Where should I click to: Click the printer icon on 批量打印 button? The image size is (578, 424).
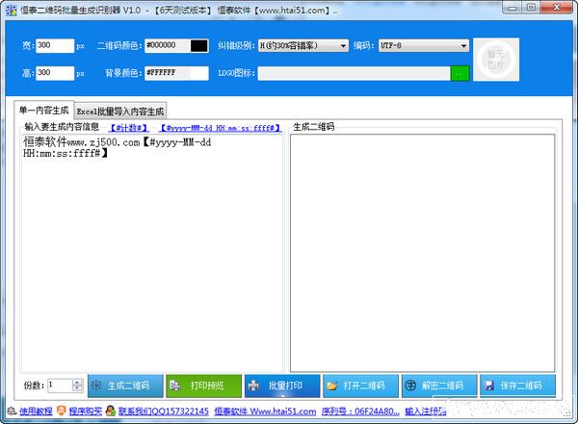(253, 386)
